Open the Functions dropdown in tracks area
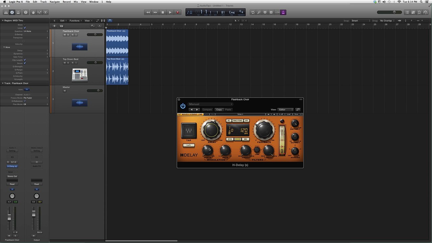 76,21
